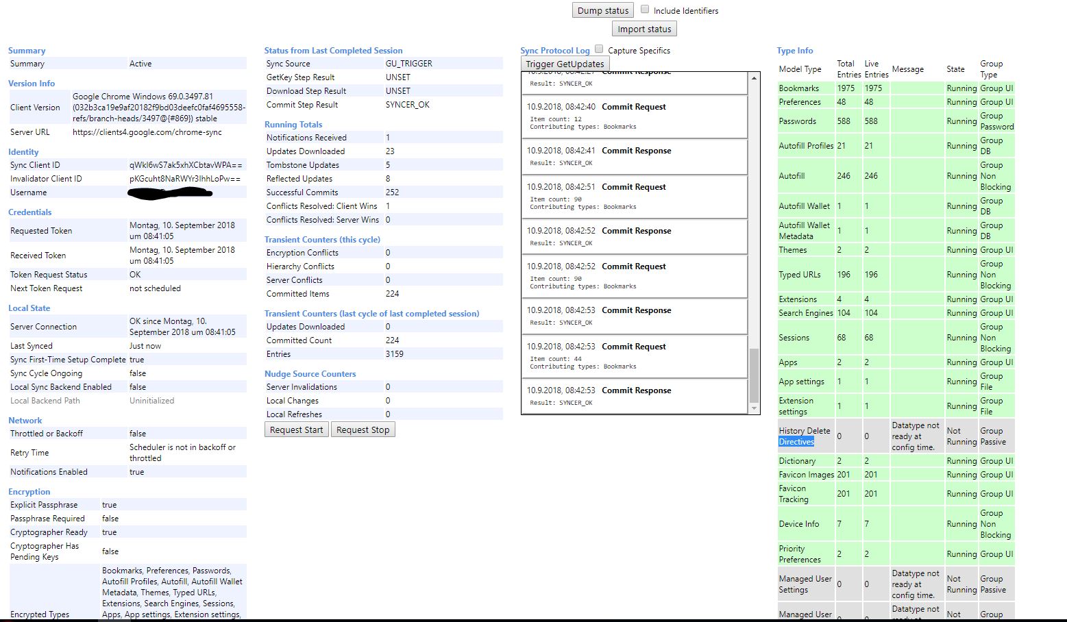This screenshot has height=622, width=1067.
Task: Click the Favicon Images model type cell
Action: pyautogui.click(x=807, y=475)
